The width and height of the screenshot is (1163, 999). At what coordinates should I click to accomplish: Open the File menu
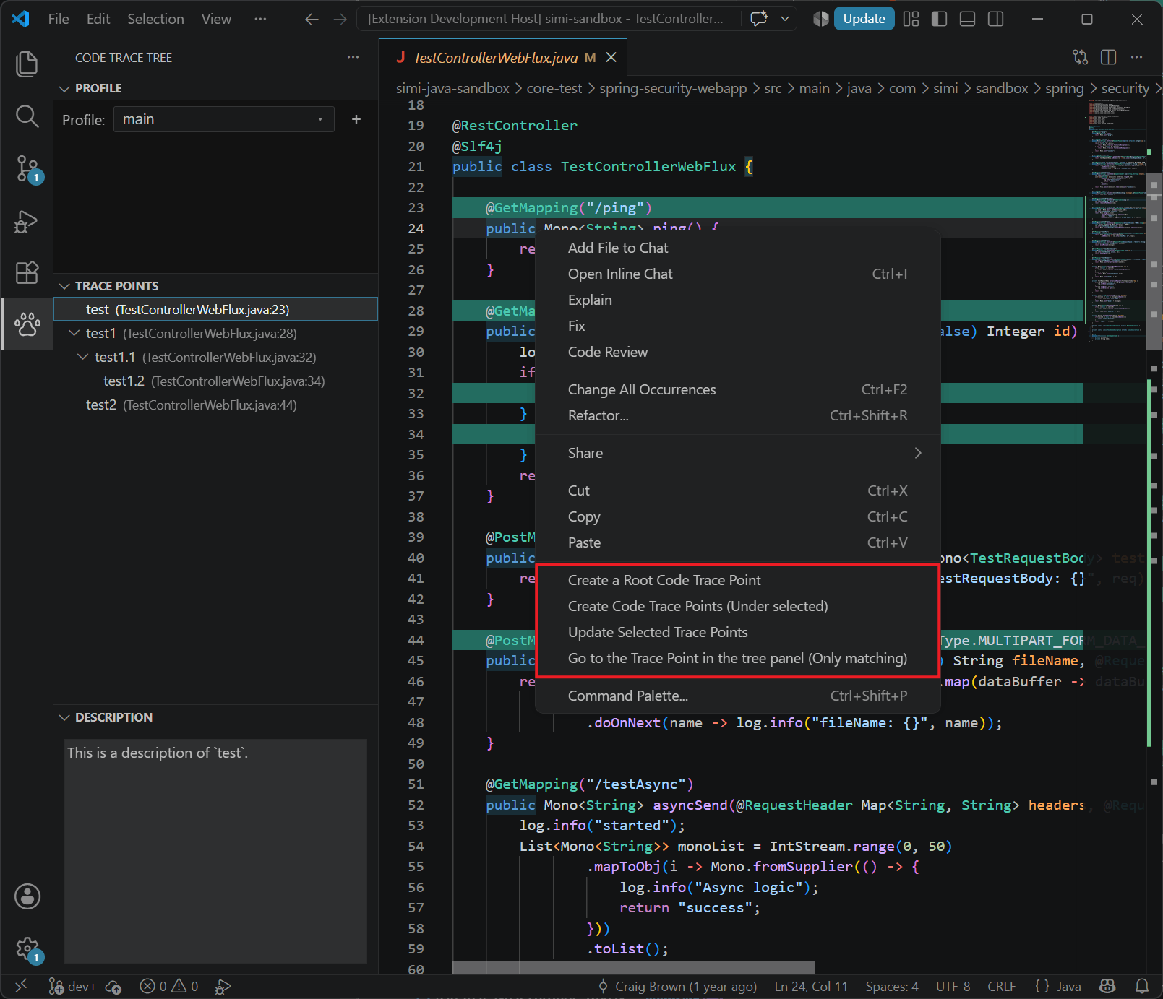(x=59, y=19)
